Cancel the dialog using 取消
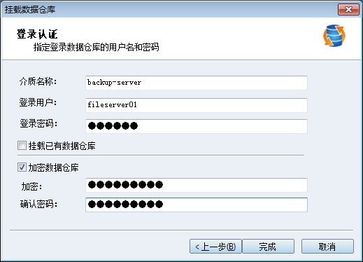Image resolution: width=363 pixels, height=262 pixels. click(x=327, y=246)
